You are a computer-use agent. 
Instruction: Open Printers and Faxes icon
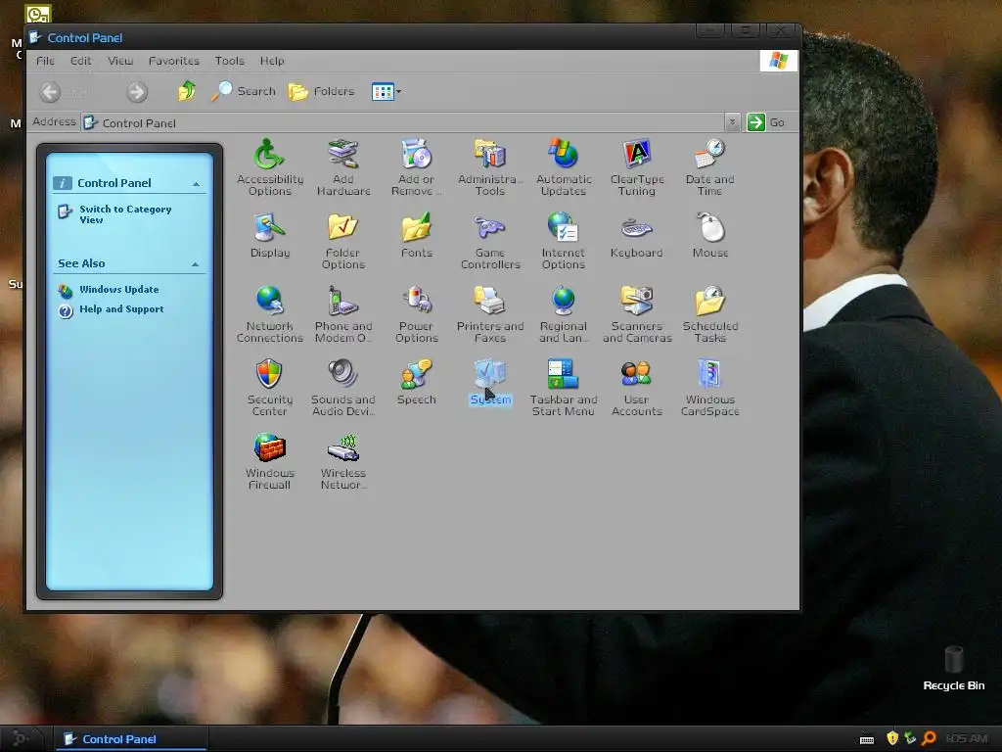click(490, 314)
